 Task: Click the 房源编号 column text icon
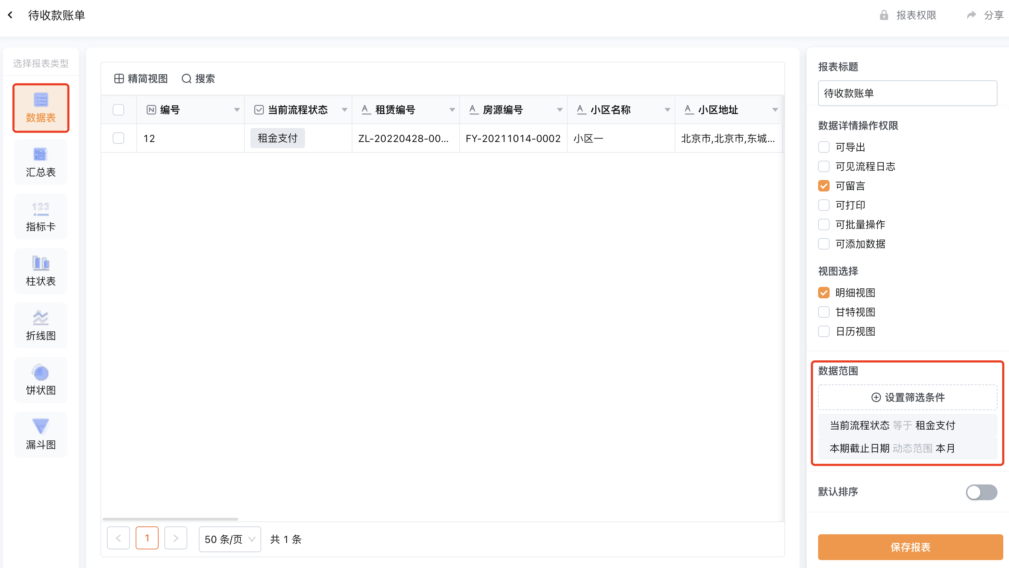(x=474, y=110)
